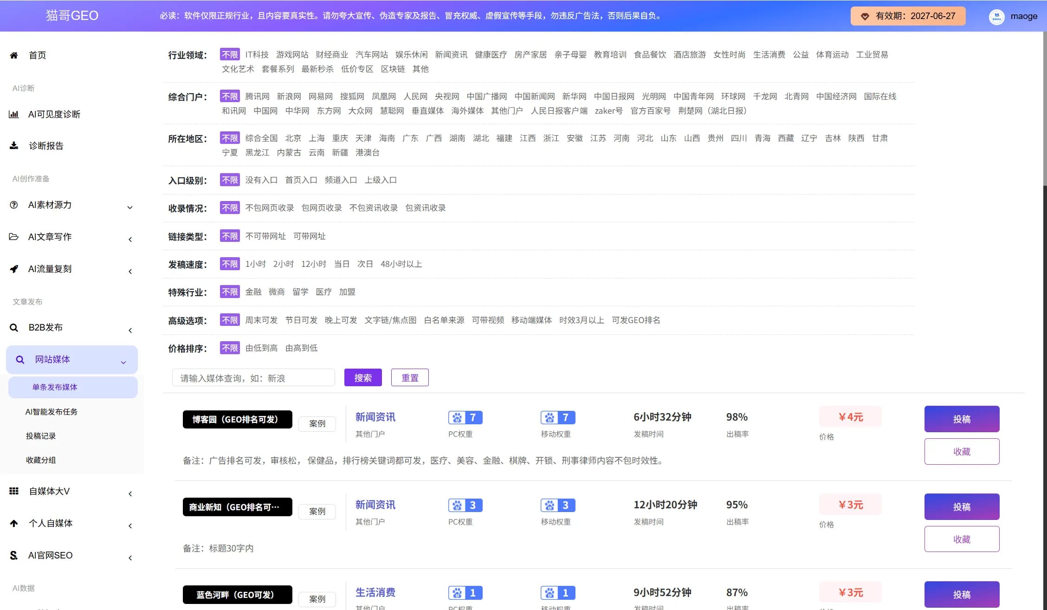Select 不限 in the 链接类型 filter
Screen dimensions: 1047x610
(230, 236)
